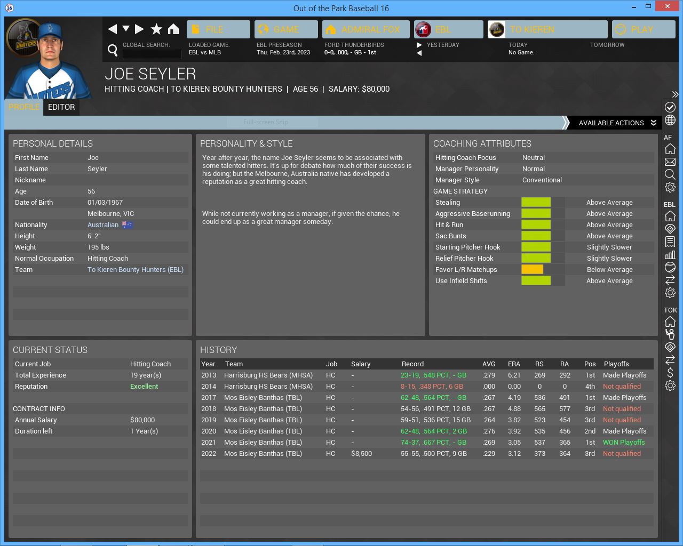This screenshot has width=683, height=546.
Task: Click the circled checkmark sidebar icon
Action: [670, 107]
